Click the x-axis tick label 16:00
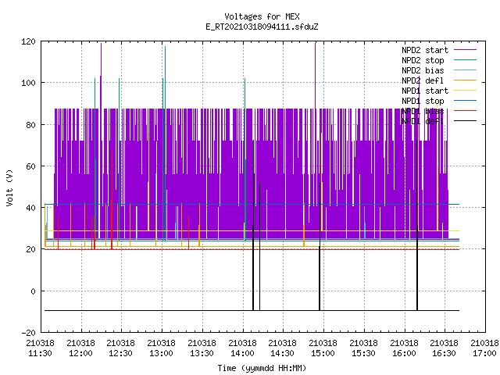This screenshot has height=375, width=500. coord(404,353)
